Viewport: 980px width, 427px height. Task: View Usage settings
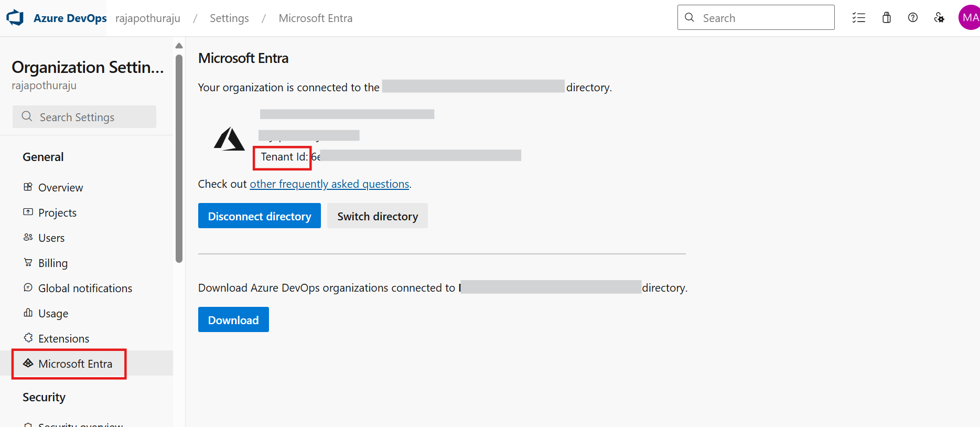[x=53, y=313]
